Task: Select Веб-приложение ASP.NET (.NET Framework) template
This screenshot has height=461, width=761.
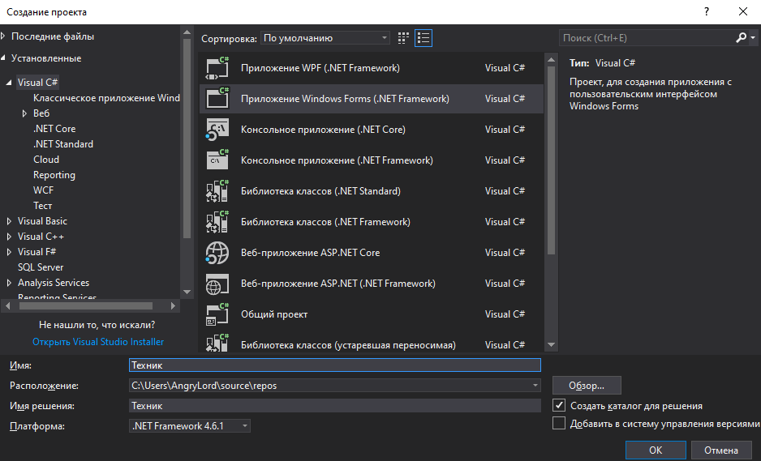Action: (x=372, y=284)
